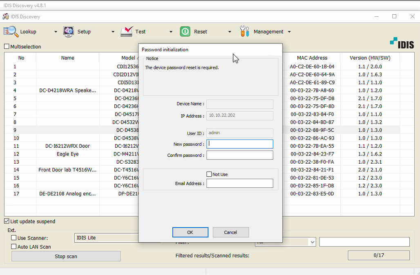
Task: Expand the Test dropdown arrow
Action: [x=171, y=32]
